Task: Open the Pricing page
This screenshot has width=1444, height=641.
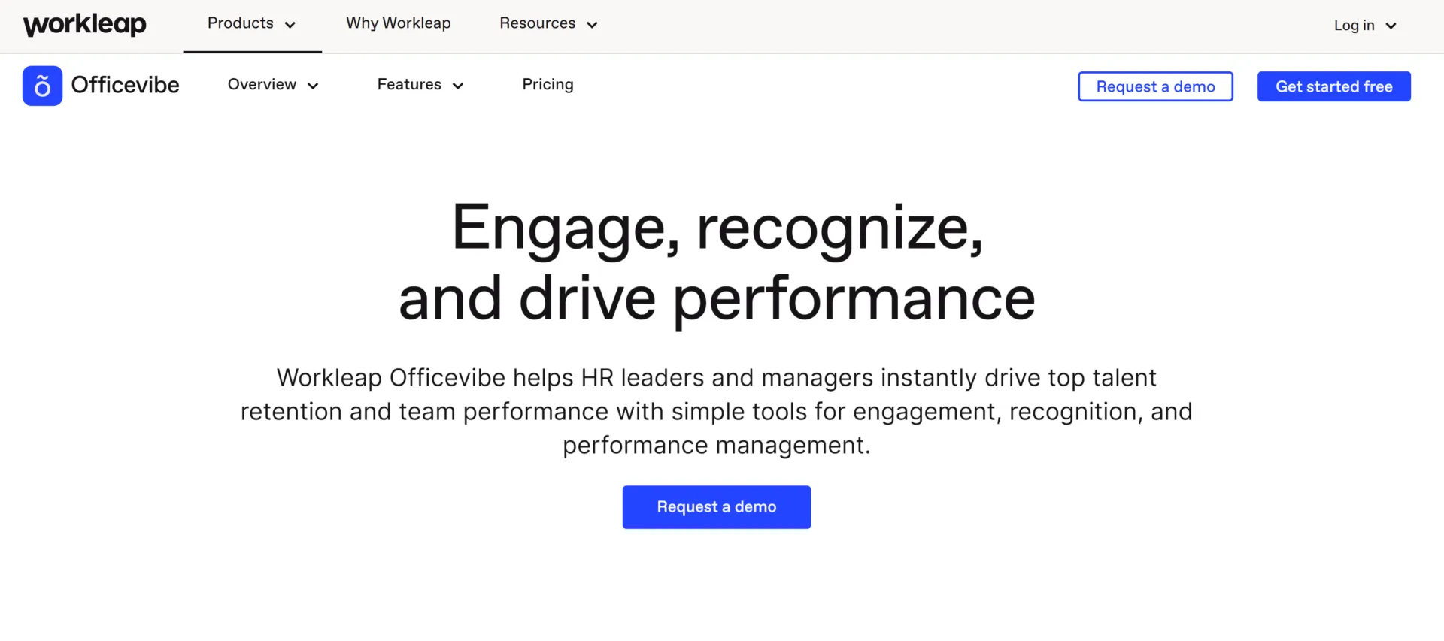Action: click(x=548, y=85)
